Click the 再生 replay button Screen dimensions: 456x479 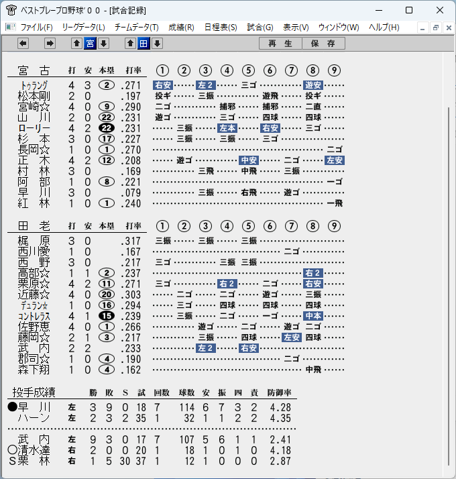[280, 44]
